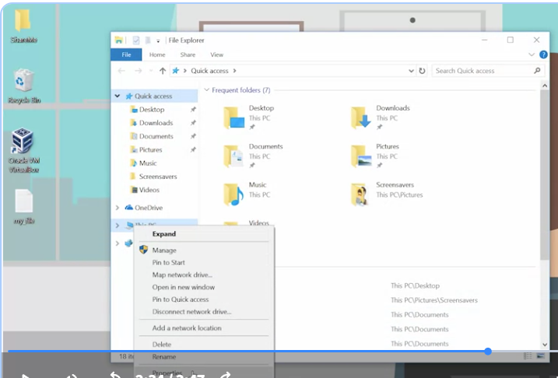Choose Map network drive from context menu

(x=182, y=275)
